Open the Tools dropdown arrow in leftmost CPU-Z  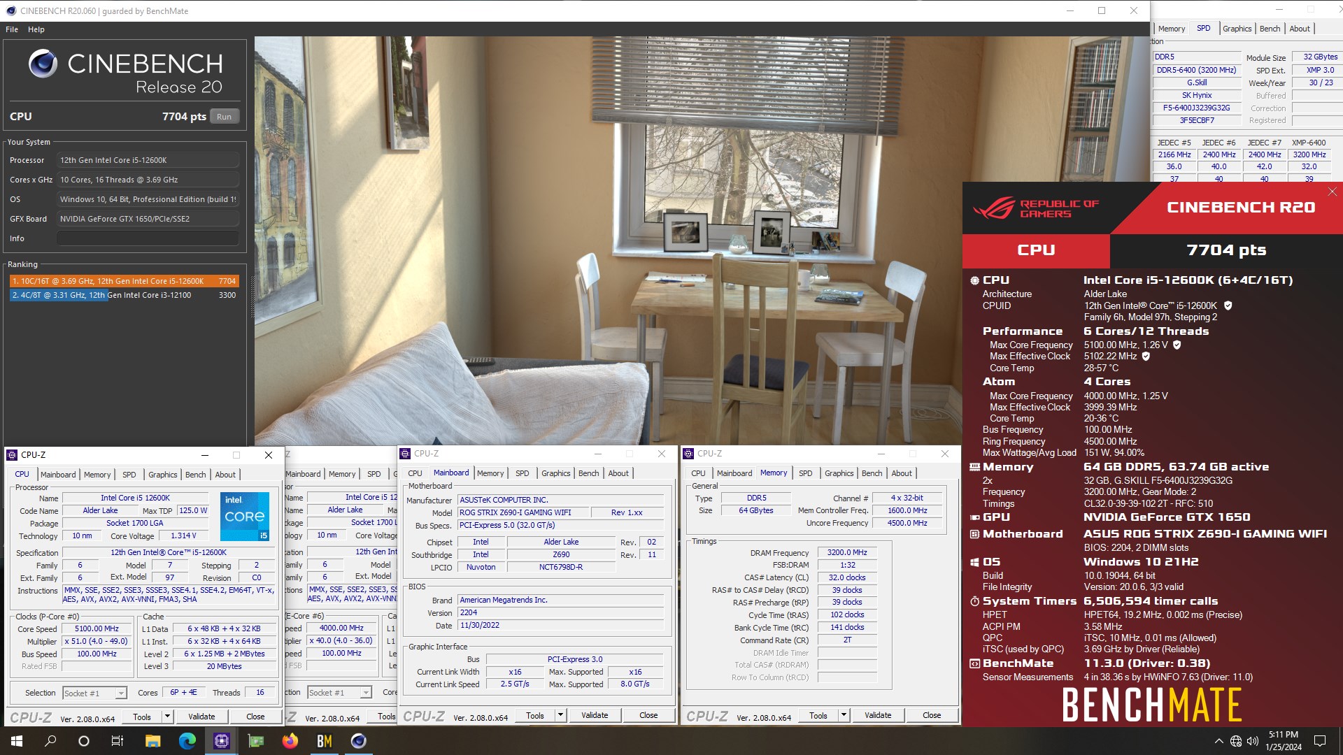[167, 717]
